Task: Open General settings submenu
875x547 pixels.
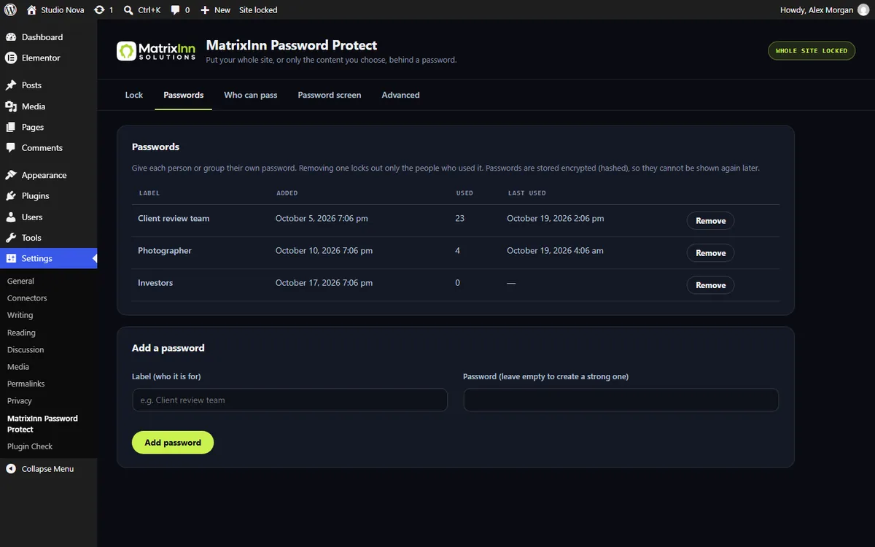Action: tap(21, 281)
